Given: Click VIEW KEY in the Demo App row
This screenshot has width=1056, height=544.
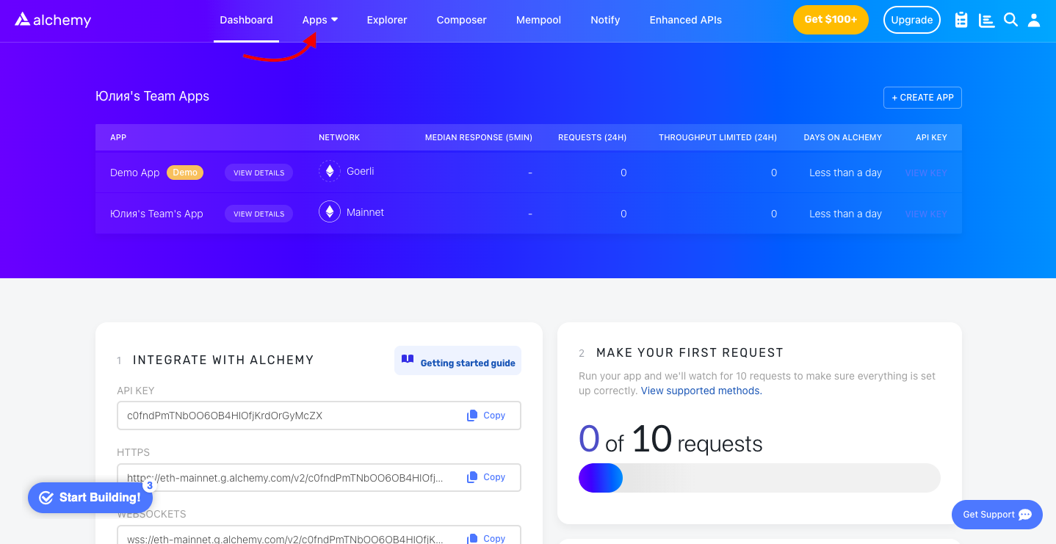Looking at the screenshot, I should coord(926,173).
